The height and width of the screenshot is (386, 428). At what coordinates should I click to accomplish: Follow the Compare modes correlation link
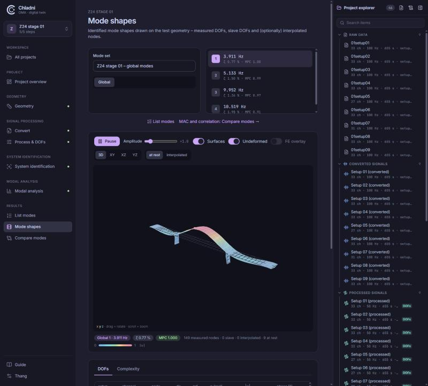(x=219, y=121)
